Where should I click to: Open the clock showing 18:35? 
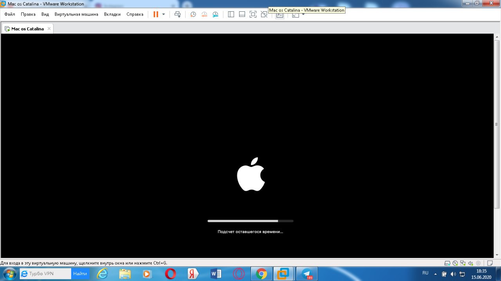[x=481, y=274]
